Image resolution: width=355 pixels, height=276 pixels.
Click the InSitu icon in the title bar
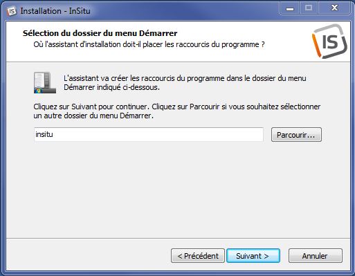pyautogui.click(x=11, y=11)
